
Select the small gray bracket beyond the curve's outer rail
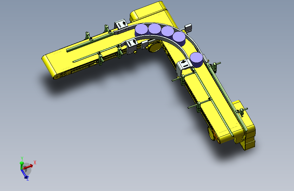pyautogui.click(x=188, y=28)
